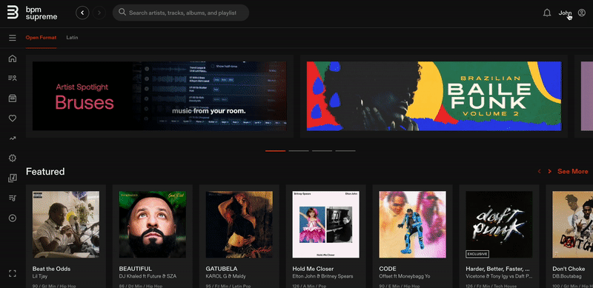593x288 pixels.
Task: Select the second carousel indicator bar
Action: (x=299, y=151)
